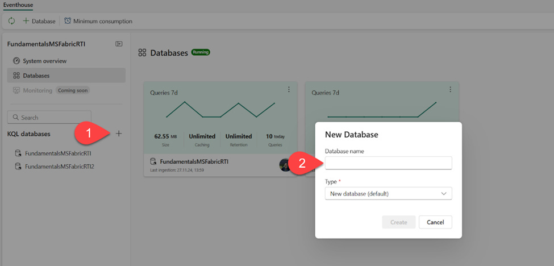Click the Databases grid icon beside page heading

[x=143, y=53]
